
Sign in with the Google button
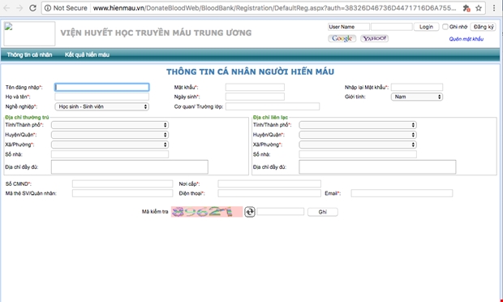pyautogui.click(x=342, y=38)
